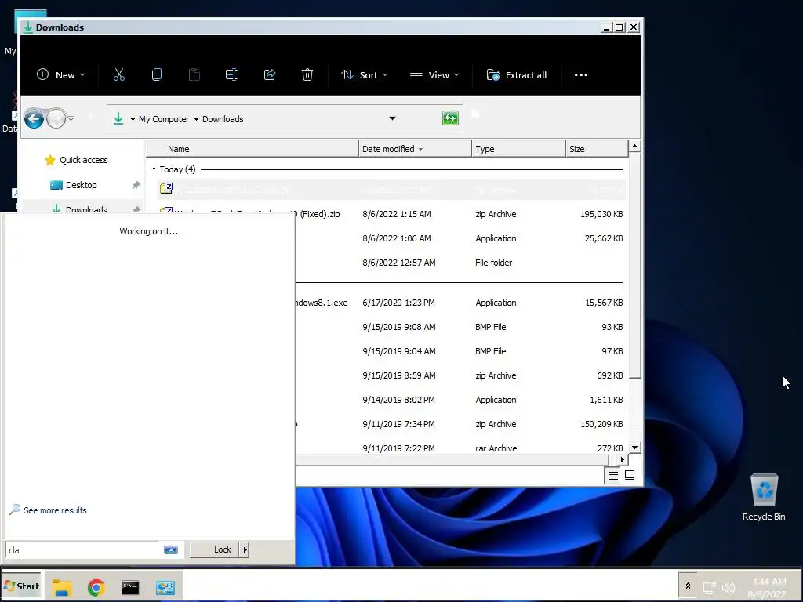Click the Lock button in Start menu
The width and height of the screenshot is (803, 602).
click(215, 549)
